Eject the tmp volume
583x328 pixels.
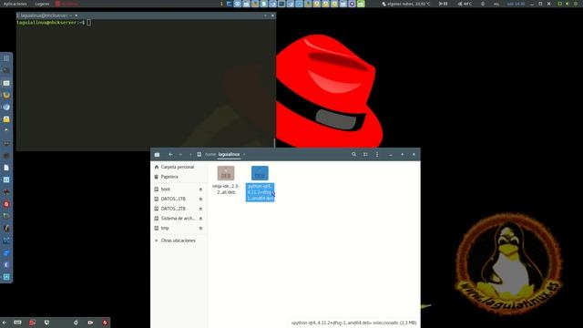[x=200, y=228]
